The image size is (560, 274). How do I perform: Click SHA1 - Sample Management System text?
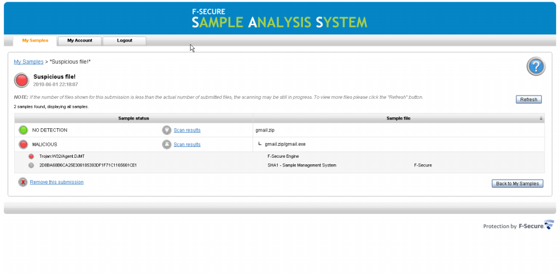[302, 165]
